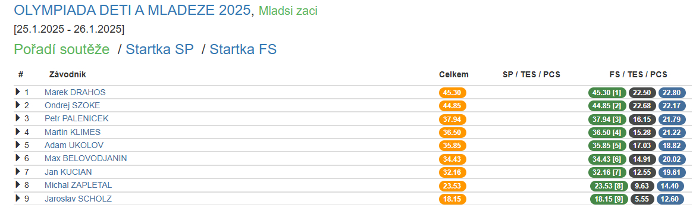Open Michal ZAPLETAL competitor link

78,185
